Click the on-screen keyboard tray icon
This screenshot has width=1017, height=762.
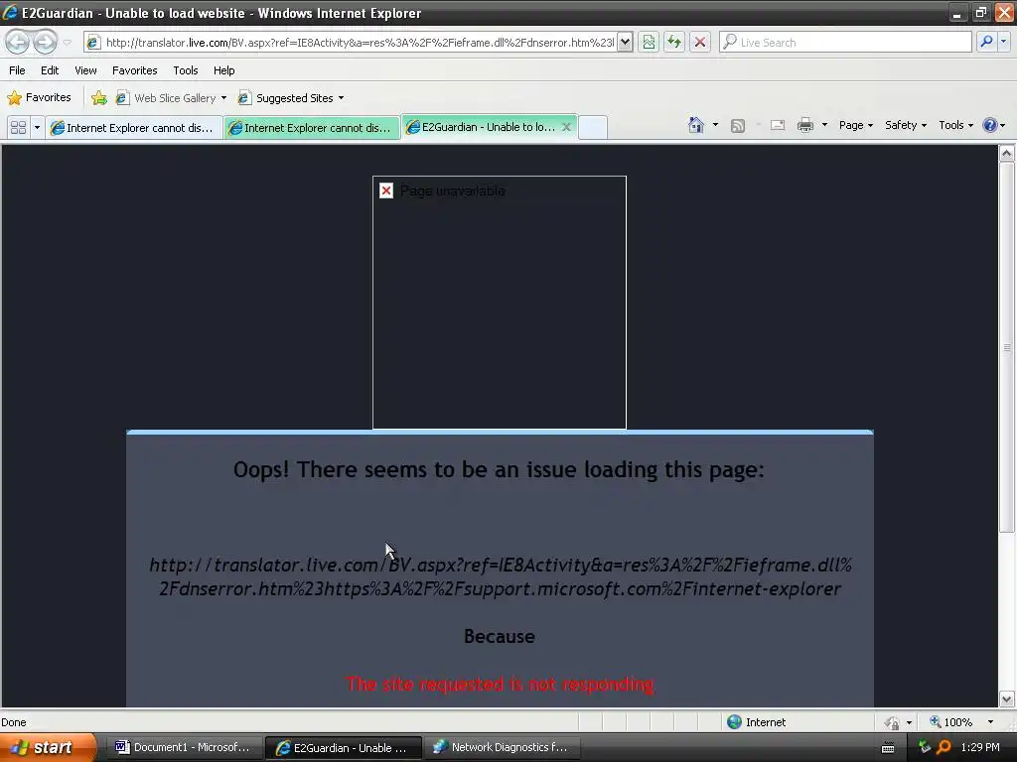point(888,748)
